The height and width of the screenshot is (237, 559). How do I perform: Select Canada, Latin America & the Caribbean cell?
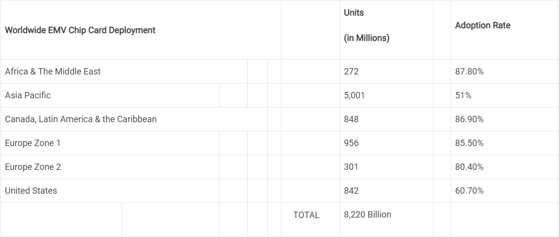[x=81, y=119]
